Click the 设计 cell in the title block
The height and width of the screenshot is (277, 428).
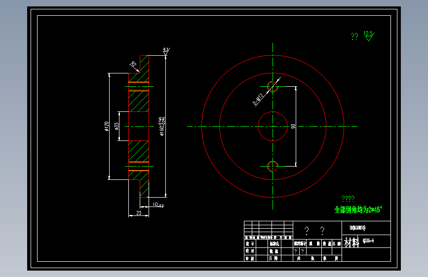coord(250,244)
